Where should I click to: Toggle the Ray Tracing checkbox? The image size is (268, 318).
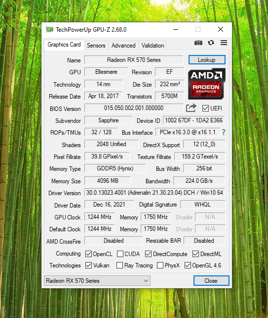(119, 265)
